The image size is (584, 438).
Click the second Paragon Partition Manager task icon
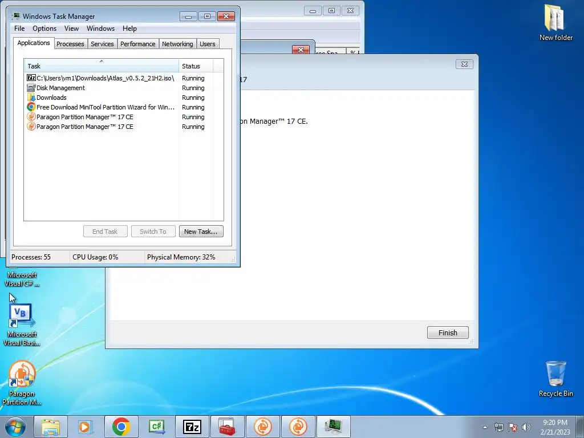point(31,126)
